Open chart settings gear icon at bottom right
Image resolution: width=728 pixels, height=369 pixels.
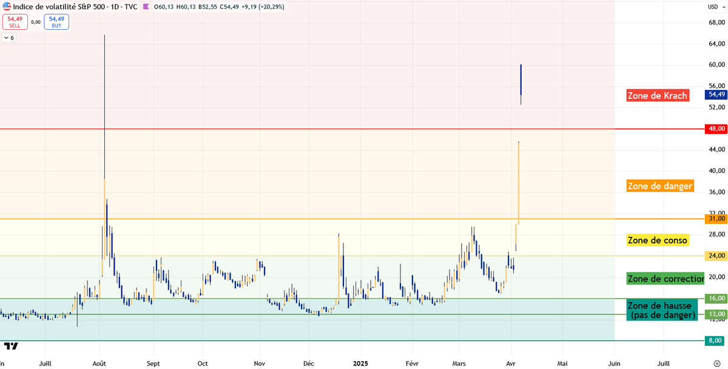(716, 363)
